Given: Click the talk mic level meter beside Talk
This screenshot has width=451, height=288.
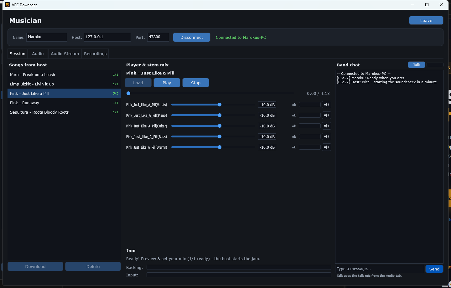Looking at the screenshot, I should pos(435,65).
